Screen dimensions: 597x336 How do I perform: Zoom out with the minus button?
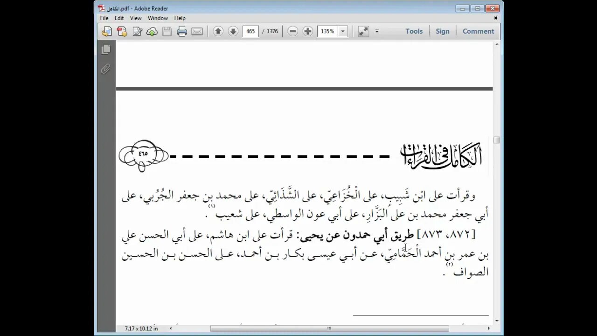[293, 31]
